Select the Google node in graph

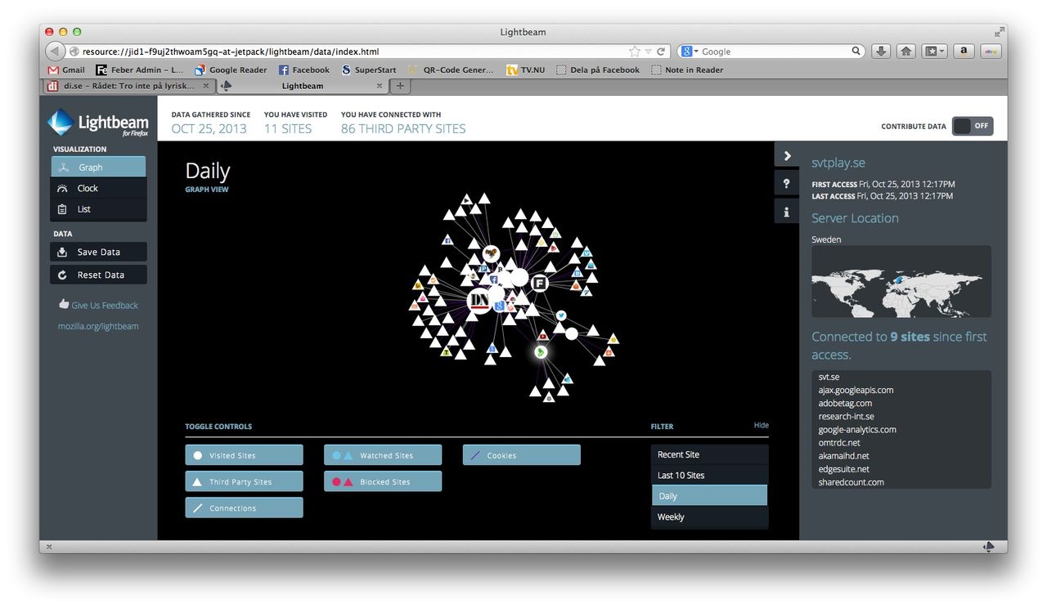[x=499, y=306]
